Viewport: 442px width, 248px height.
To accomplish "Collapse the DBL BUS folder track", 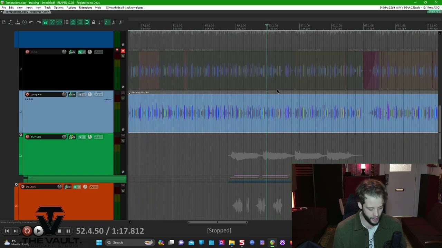I will [x=16, y=185].
